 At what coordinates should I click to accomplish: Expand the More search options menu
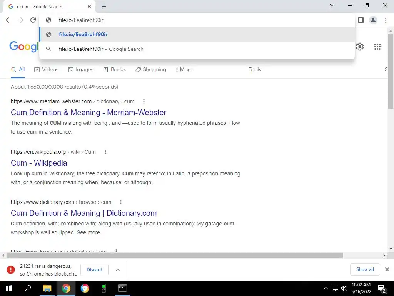tap(184, 70)
